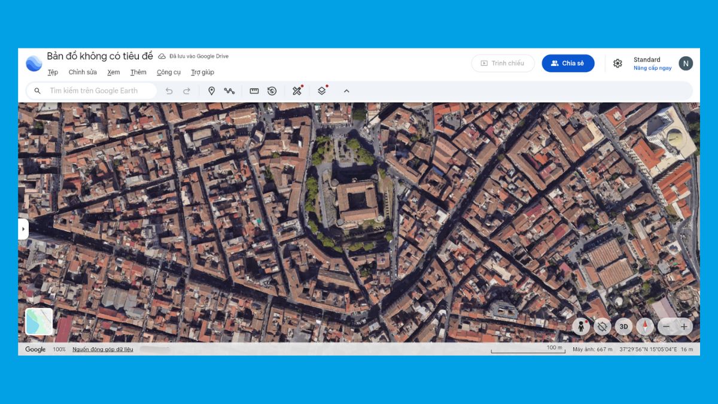Open the map layers dropdown
The height and width of the screenshot is (404, 718).
pyautogui.click(x=322, y=91)
